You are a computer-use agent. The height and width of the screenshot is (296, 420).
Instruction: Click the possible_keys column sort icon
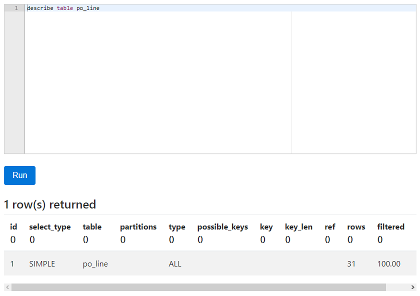(200, 240)
